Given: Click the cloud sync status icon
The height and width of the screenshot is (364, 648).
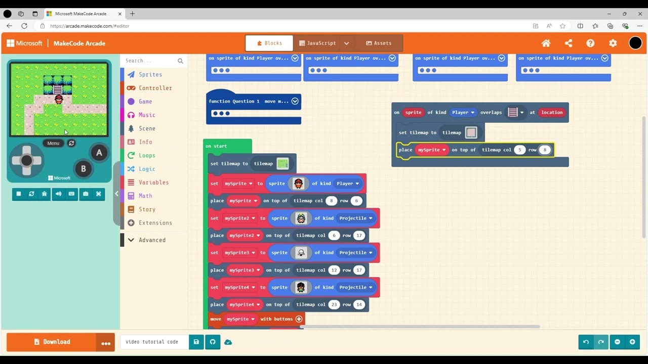Looking at the screenshot, I should [x=228, y=342].
